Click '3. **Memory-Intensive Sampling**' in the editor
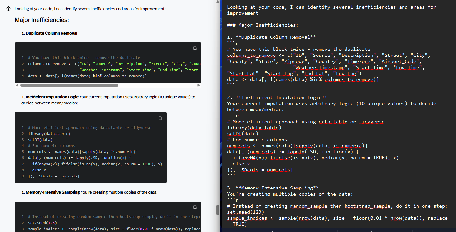The height and width of the screenshot is (232, 456). click(273, 188)
